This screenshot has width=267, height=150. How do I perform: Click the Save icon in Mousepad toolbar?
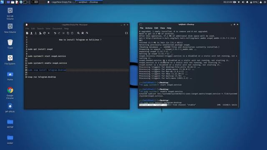pyautogui.click(x=35, y=33)
